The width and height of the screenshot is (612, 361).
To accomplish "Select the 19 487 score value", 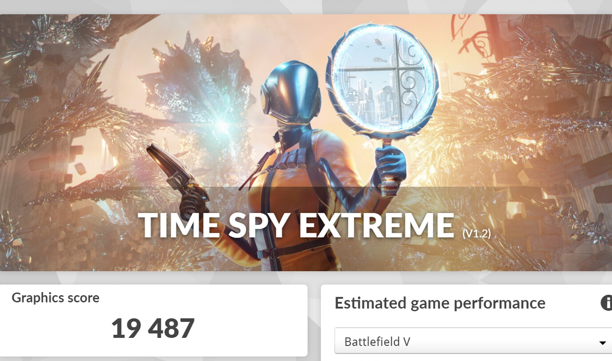I will (x=152, y=328).
